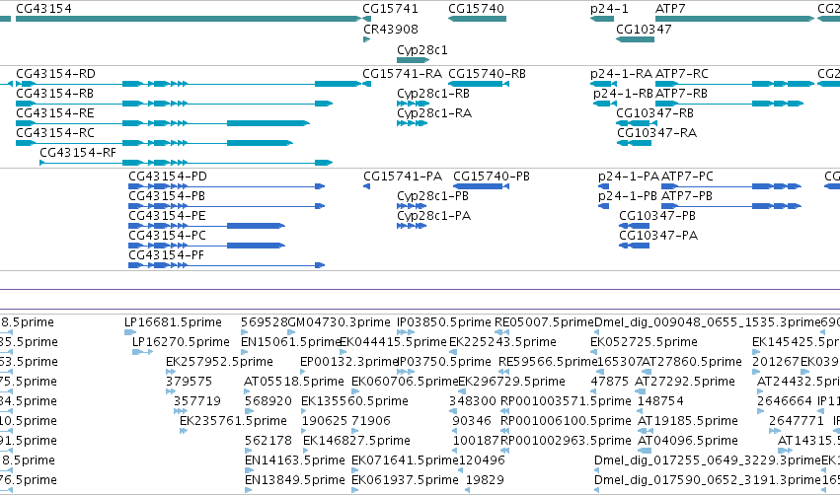Select transcript Cyp28c1-RA
This screenshot has width=840, height=495.
pyautogui.click(x=412, y=123)
